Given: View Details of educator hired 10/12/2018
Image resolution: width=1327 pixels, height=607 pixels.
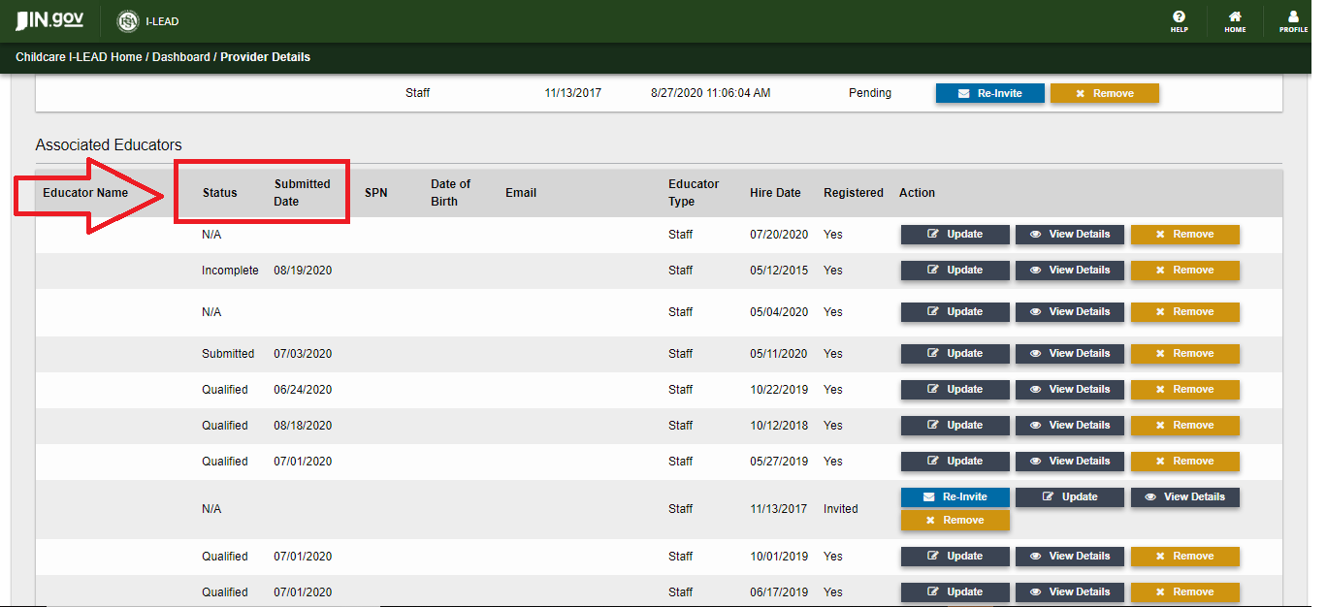Looking at the screenshot, I should (x=1069, y=426).
